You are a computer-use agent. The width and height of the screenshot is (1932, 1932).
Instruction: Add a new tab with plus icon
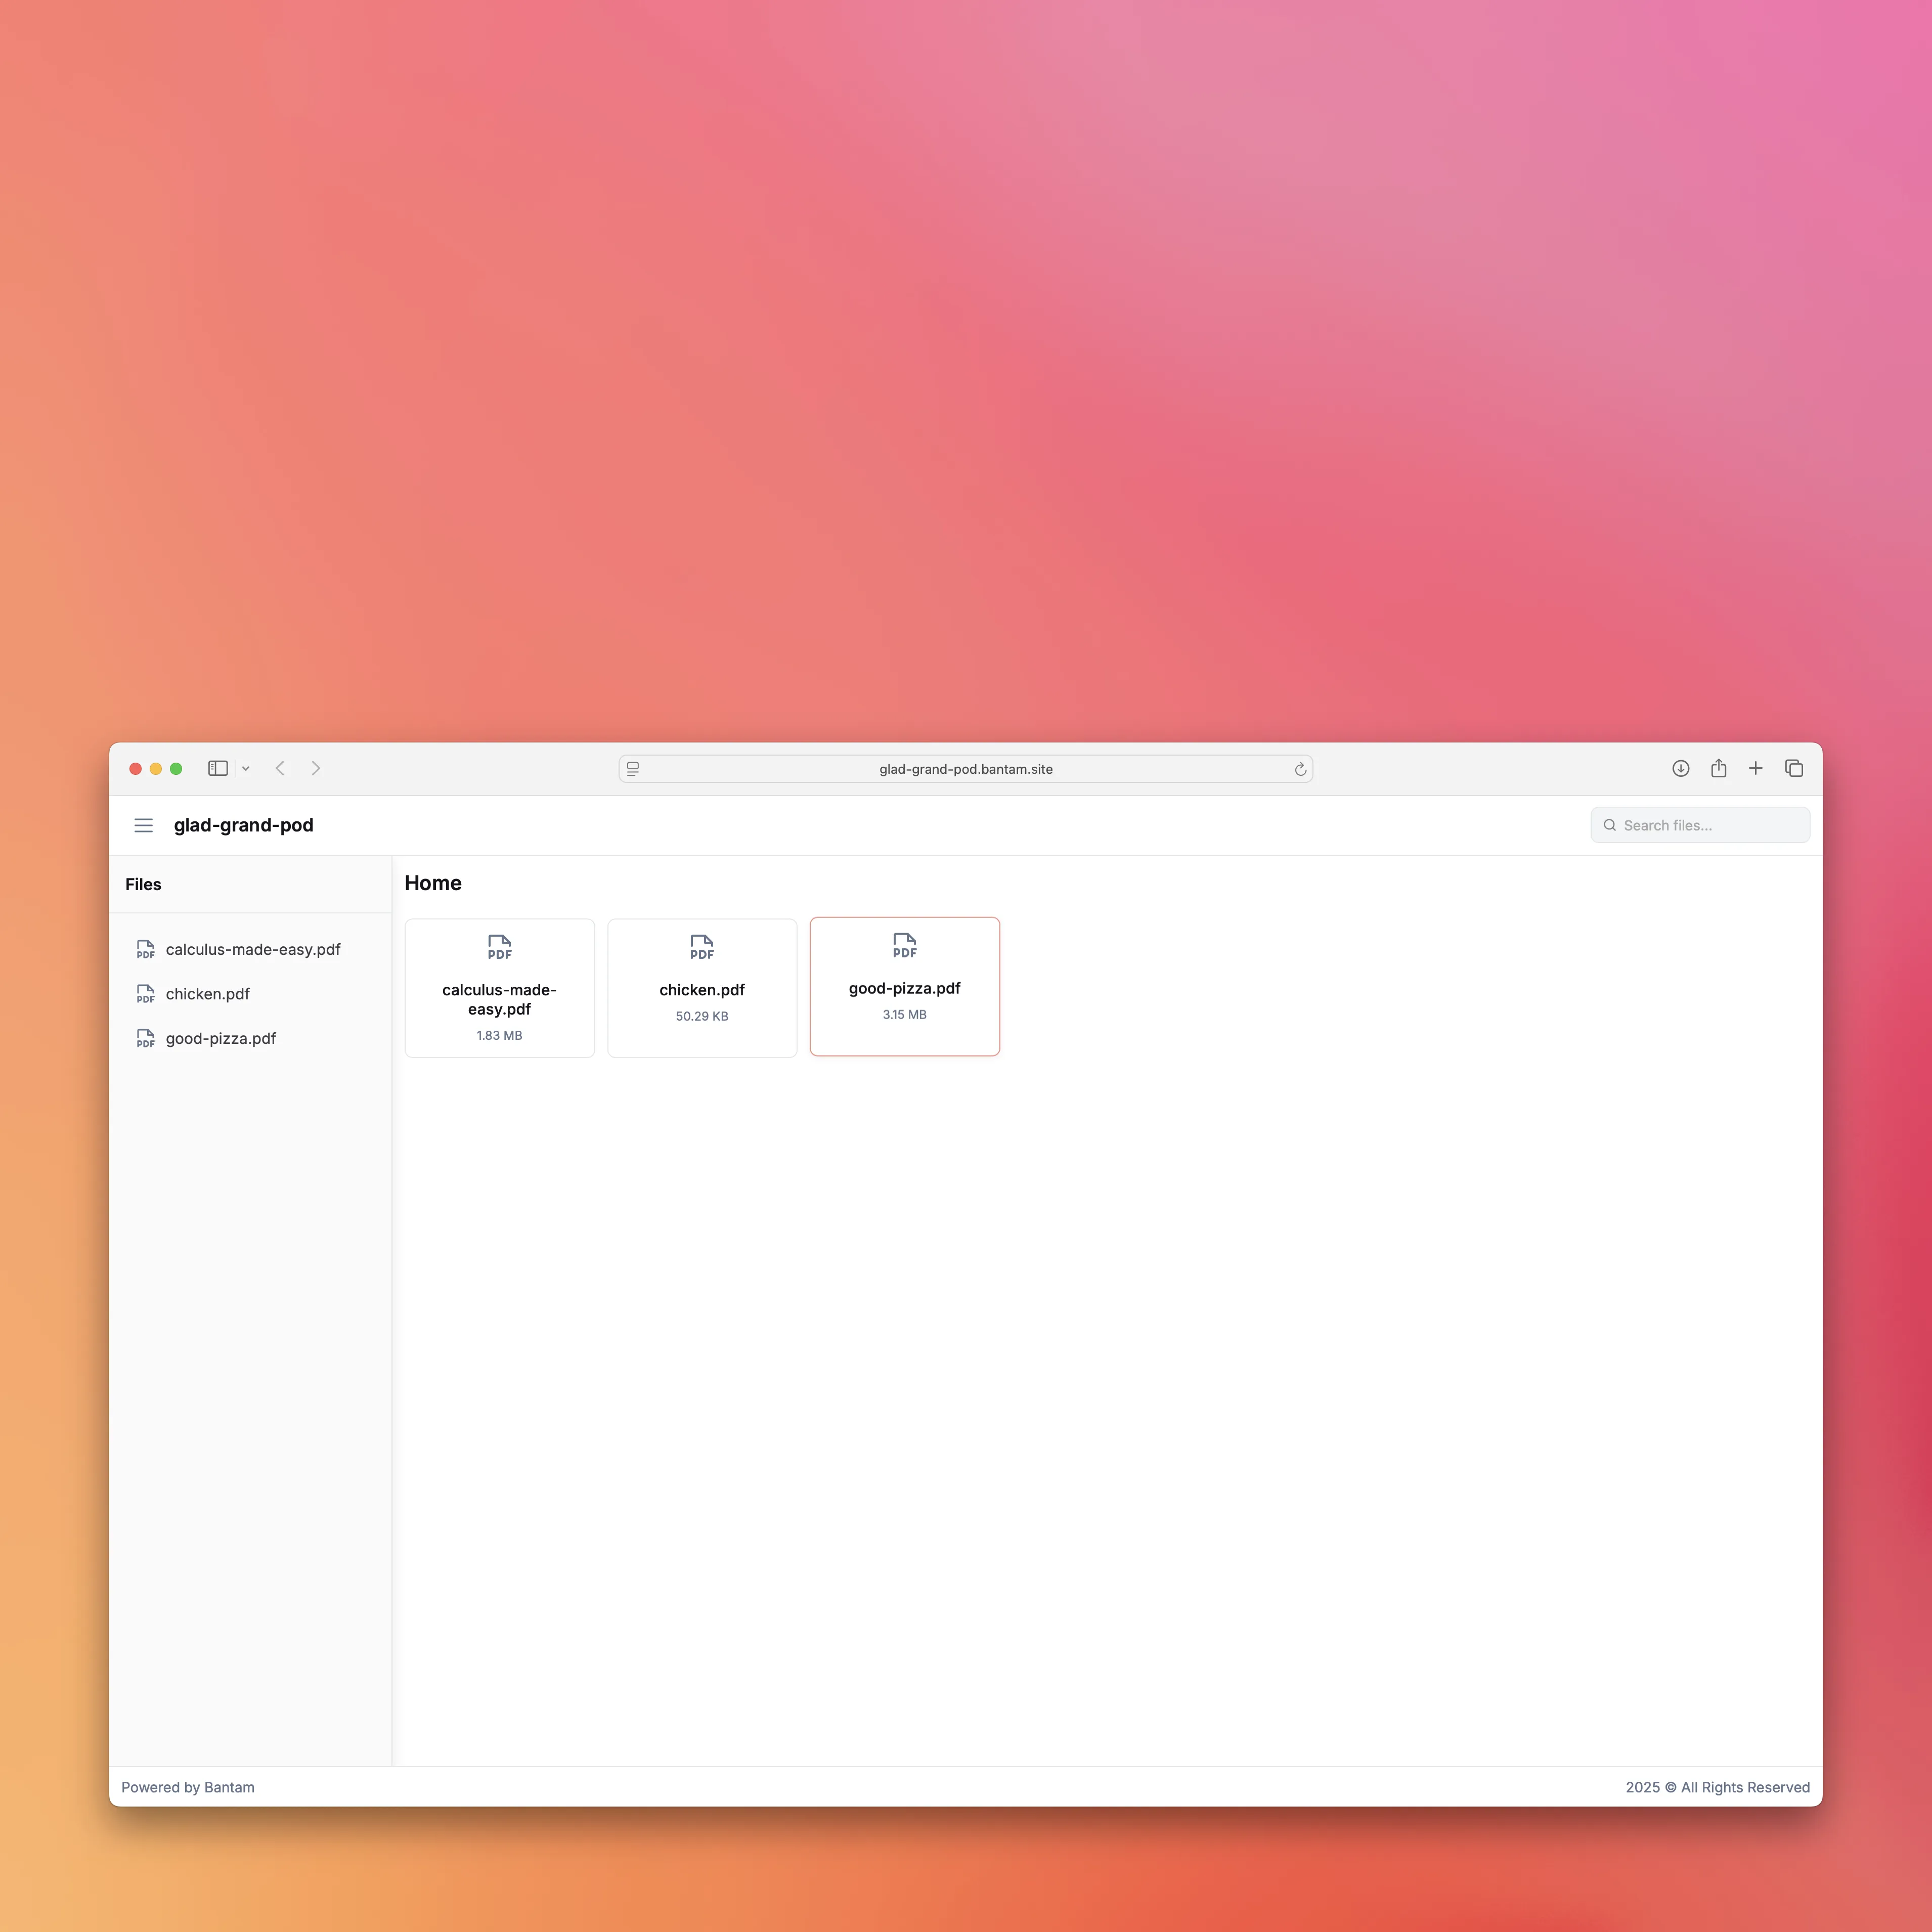1756,768
